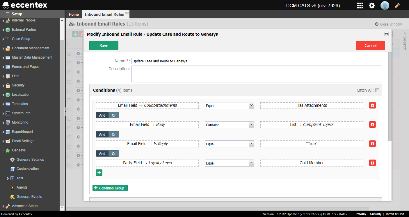Enable the Catch All checkbox
Image resolution: width=409 pixels, height=217 pixels.
coord(377,90)
